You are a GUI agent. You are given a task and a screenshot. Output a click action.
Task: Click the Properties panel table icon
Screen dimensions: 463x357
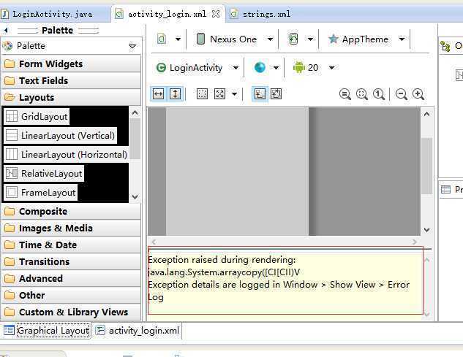[x=445, y=189]
